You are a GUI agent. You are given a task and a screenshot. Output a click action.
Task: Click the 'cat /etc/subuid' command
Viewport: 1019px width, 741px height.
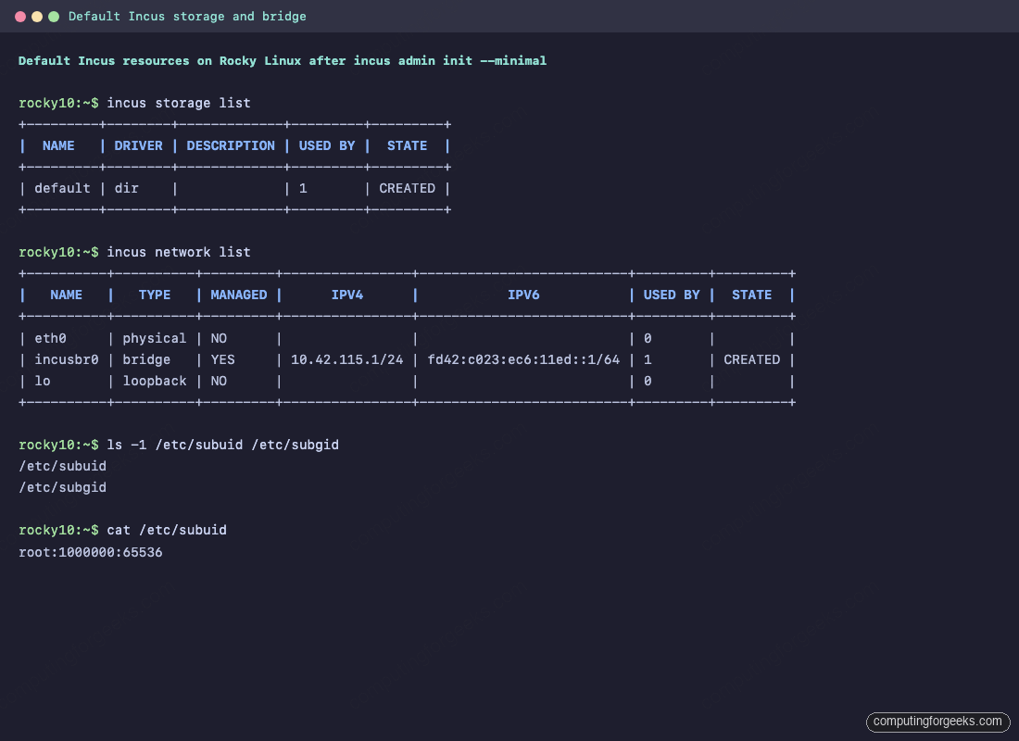(x=167, y=530)
